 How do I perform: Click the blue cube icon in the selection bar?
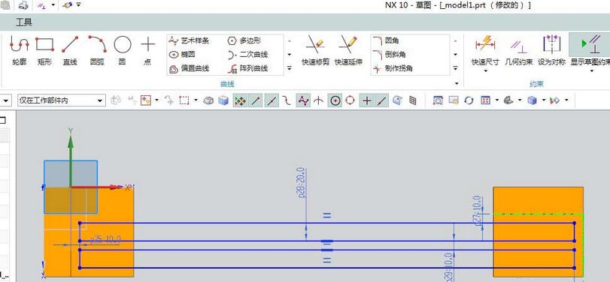pos(223,100)
